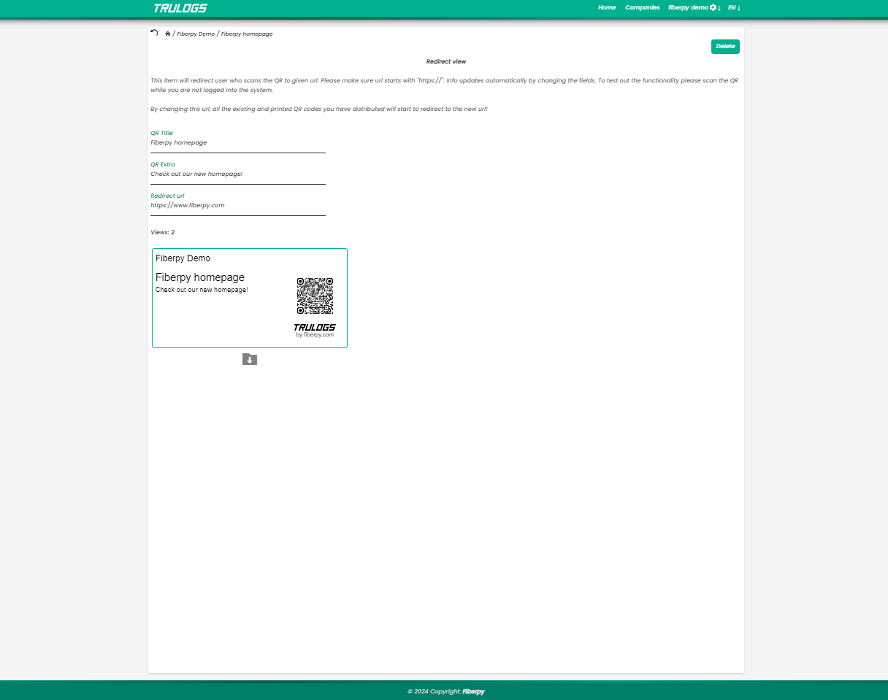Focus the QR Title input field

tap(237, 143)
